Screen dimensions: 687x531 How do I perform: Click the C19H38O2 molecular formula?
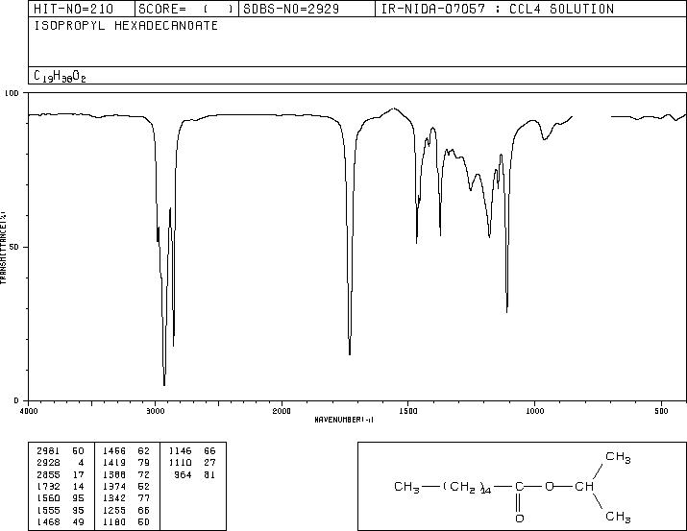coord(60,76)
